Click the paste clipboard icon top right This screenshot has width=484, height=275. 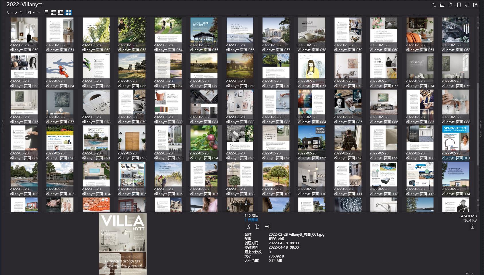[x=475, y=5]
